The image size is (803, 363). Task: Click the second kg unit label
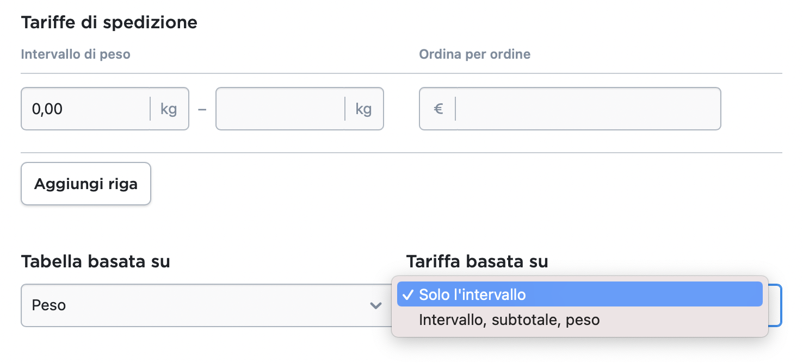(x=363, y=109)
